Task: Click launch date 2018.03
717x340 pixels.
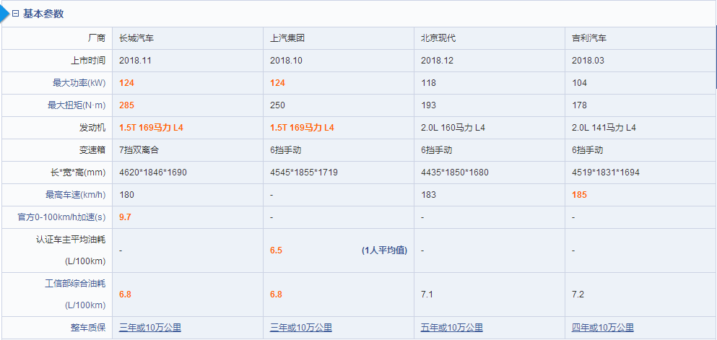Action: (x=588, y=61)
